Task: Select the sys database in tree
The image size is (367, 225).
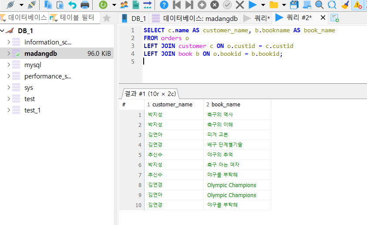Action: (29, 88)
